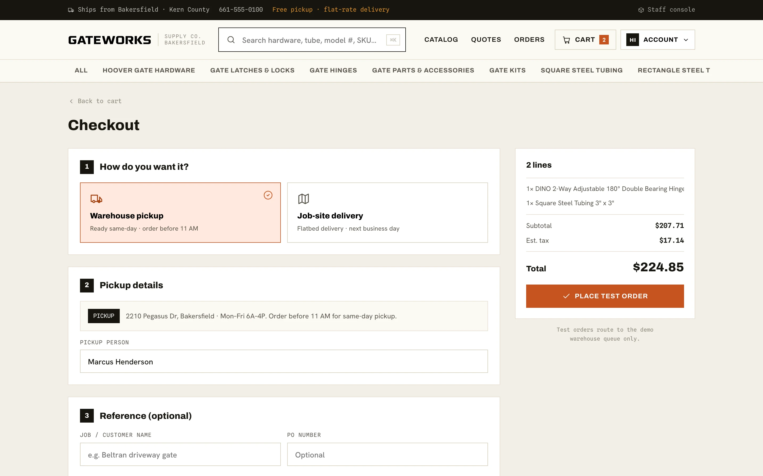Open Hoover Gate Hardware category
The image size is (763, 476).
coord(149,71)
